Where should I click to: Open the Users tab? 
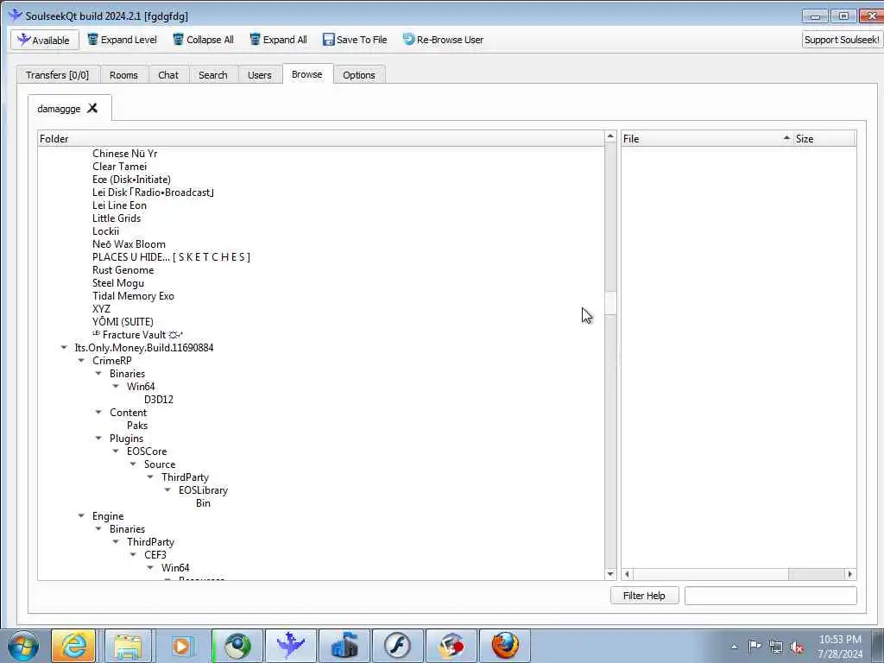click(x=259, y=75)
